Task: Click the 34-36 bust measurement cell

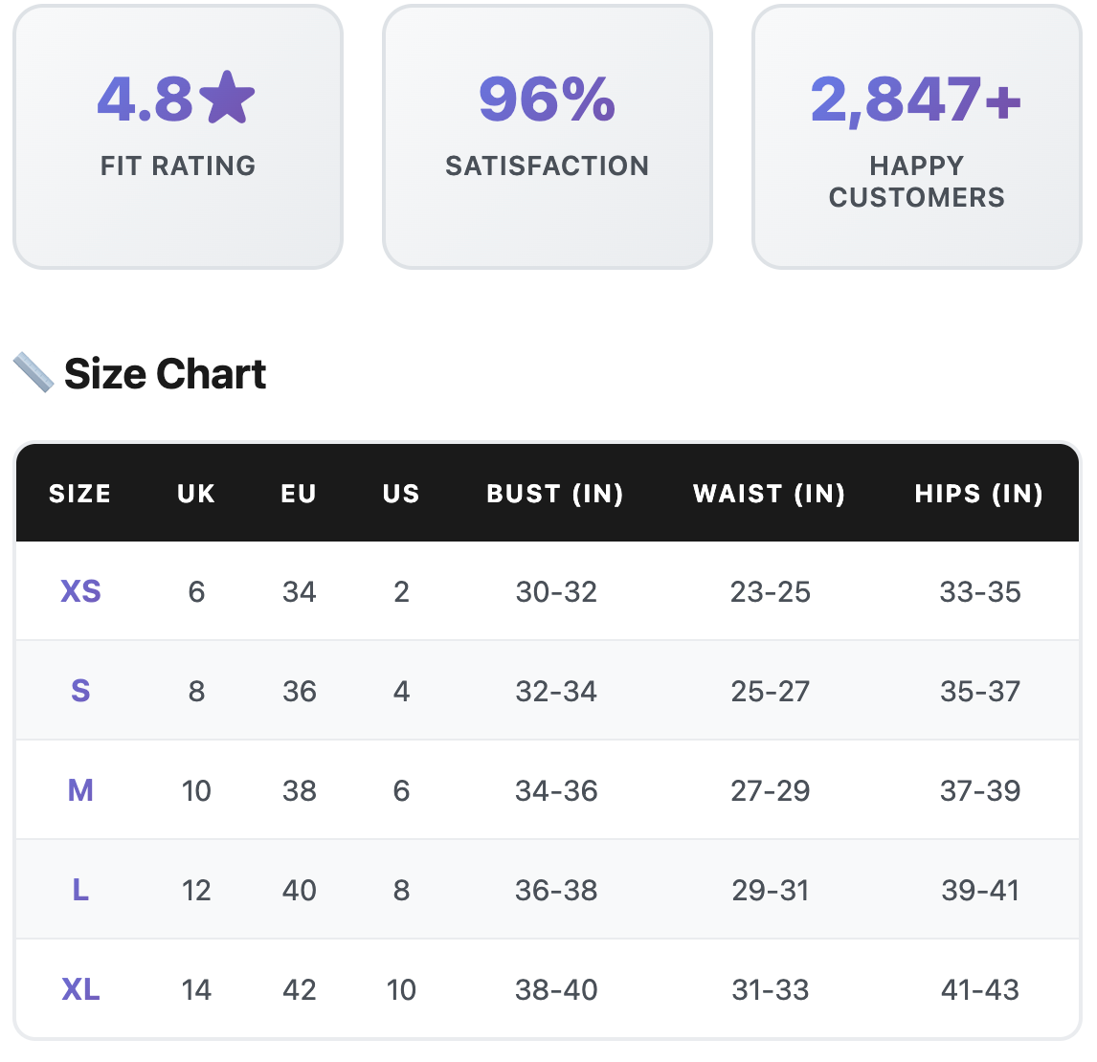Action: pyautogui.click(x=556, y=790)
